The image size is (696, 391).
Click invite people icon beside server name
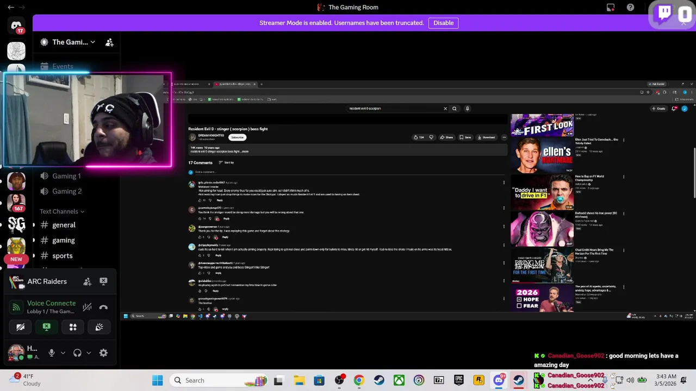[109, 42]
